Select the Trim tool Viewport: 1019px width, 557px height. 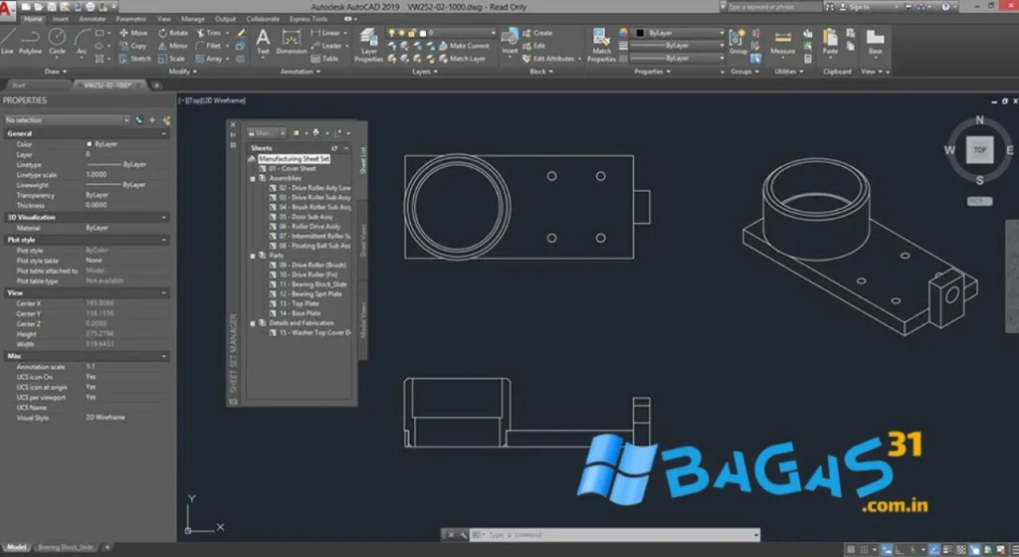209,33
